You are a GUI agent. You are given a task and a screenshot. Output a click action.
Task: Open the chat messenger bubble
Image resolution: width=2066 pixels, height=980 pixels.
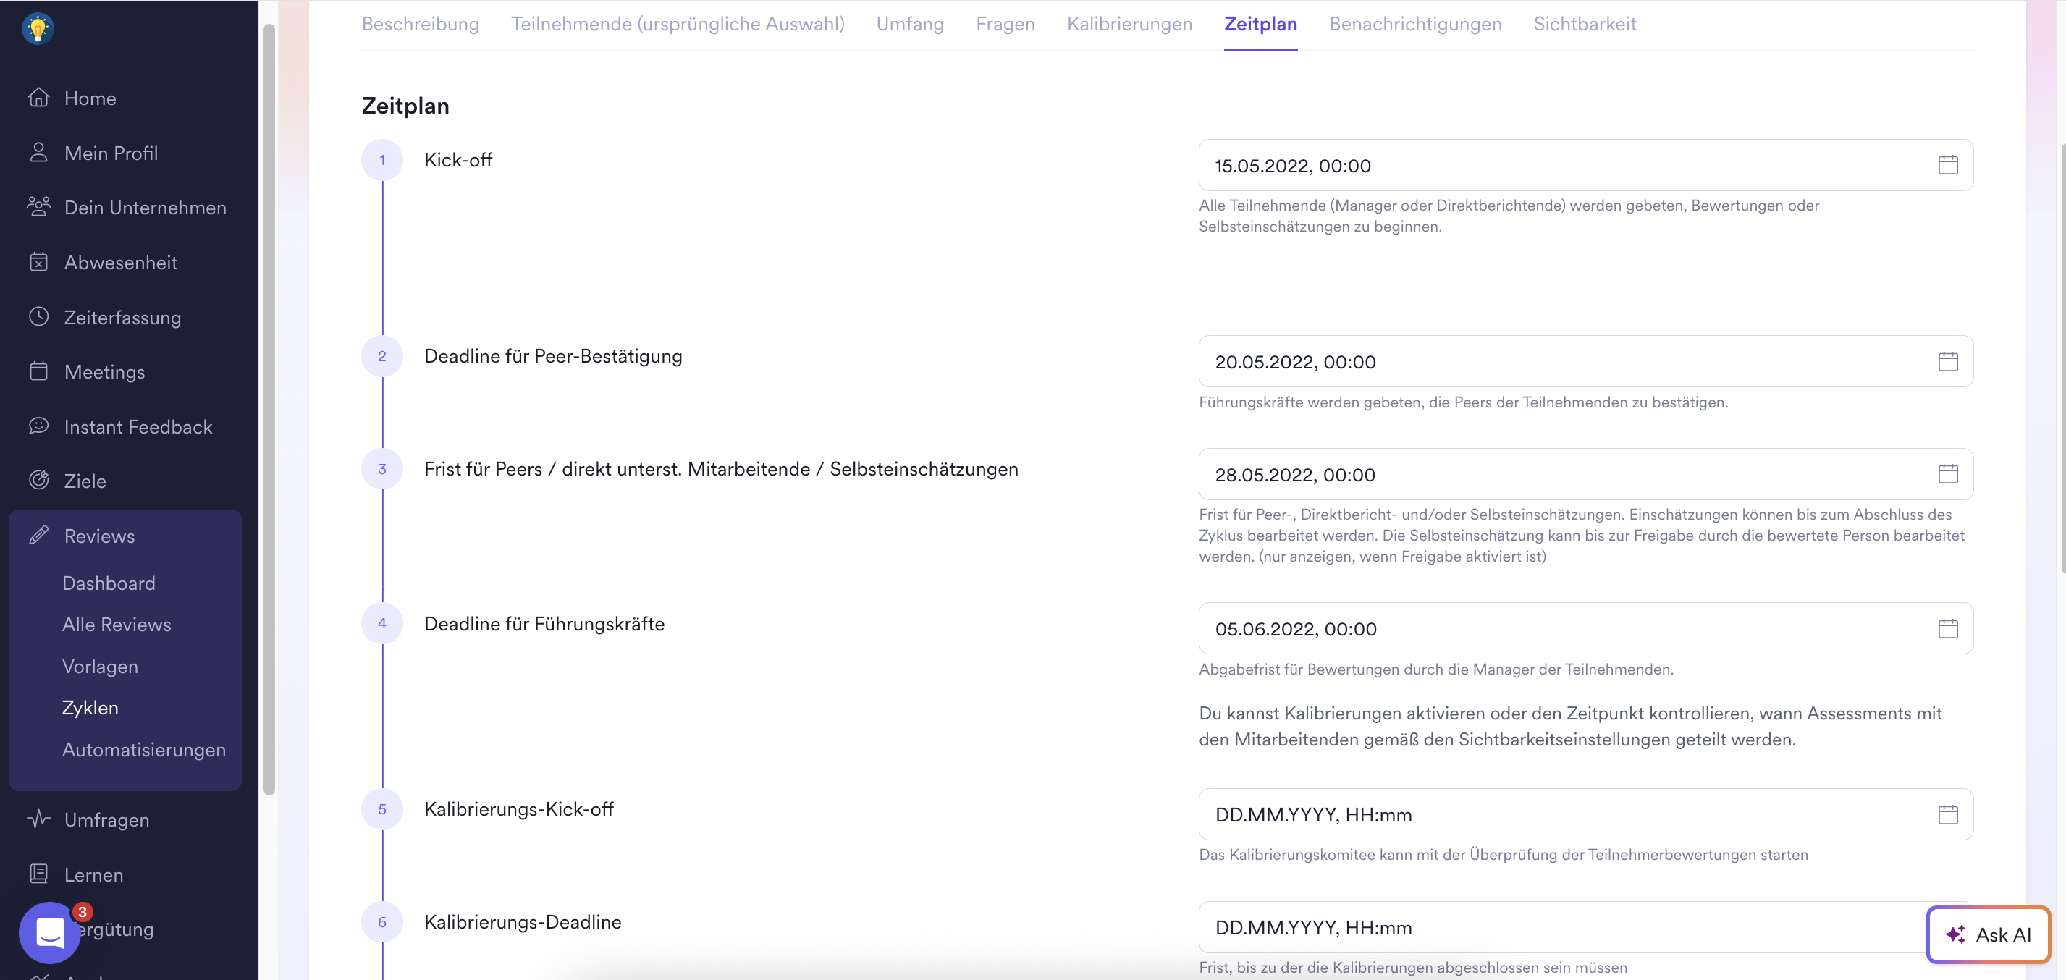(x=50, y=932)
